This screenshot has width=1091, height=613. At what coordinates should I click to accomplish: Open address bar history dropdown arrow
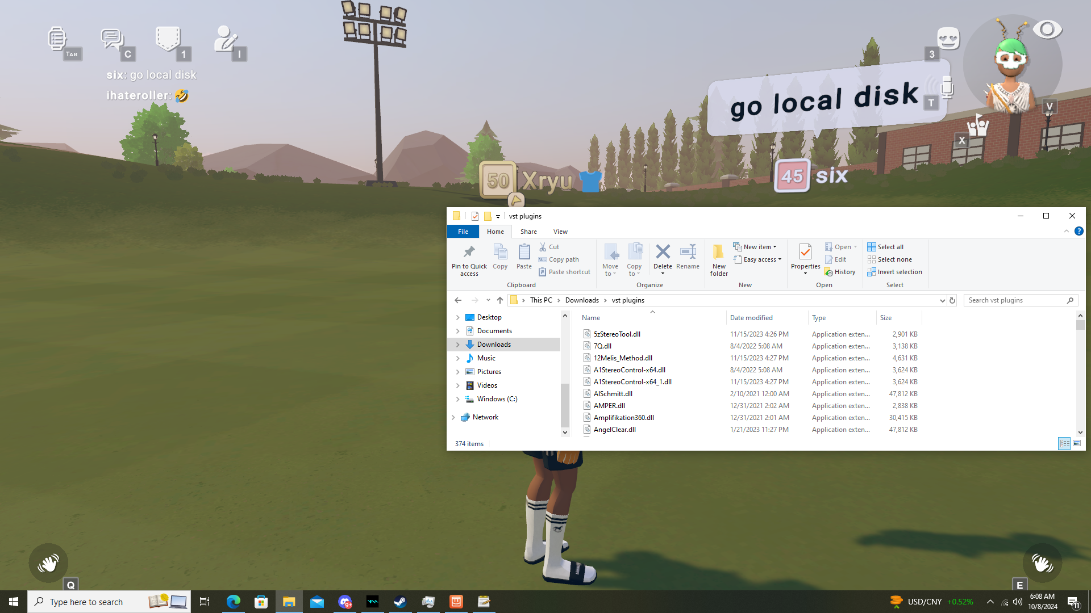click(x=942, y=300)
